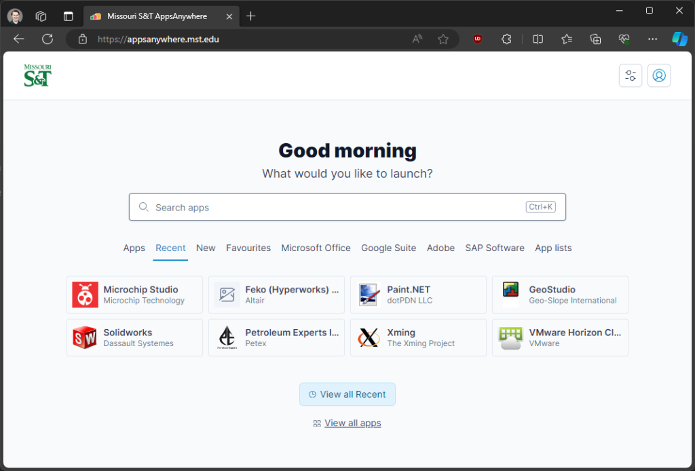Click the Feko Hyperworks placeholder image icon
Image resolution: width=695 pixels, height=471 pixels.
[x=227, y=295]
